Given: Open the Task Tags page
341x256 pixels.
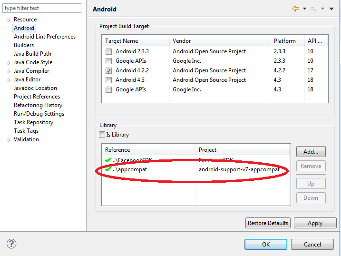Looking at the screenshot, I should point(26,131).
